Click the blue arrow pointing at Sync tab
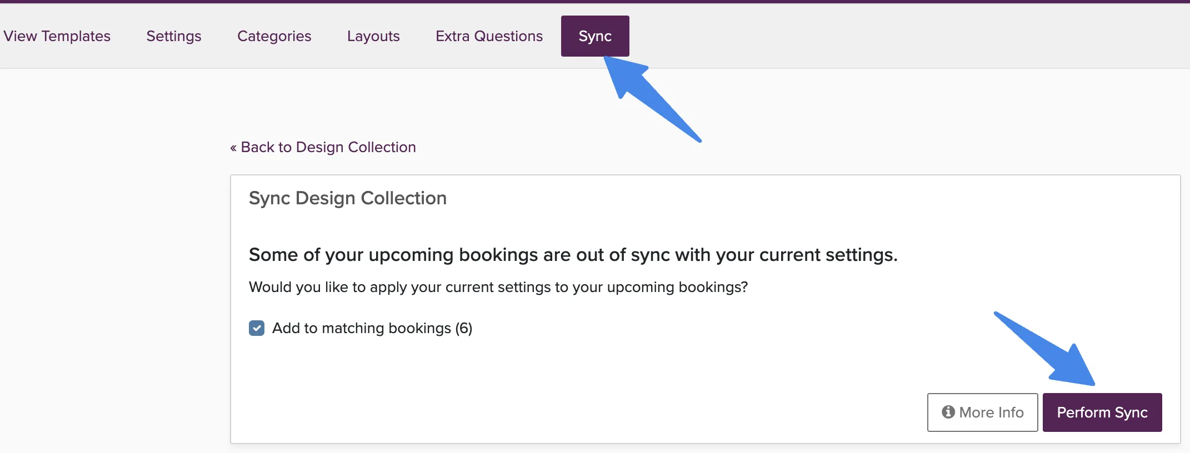The image size is (1190, 453). (x=650, y=97)
